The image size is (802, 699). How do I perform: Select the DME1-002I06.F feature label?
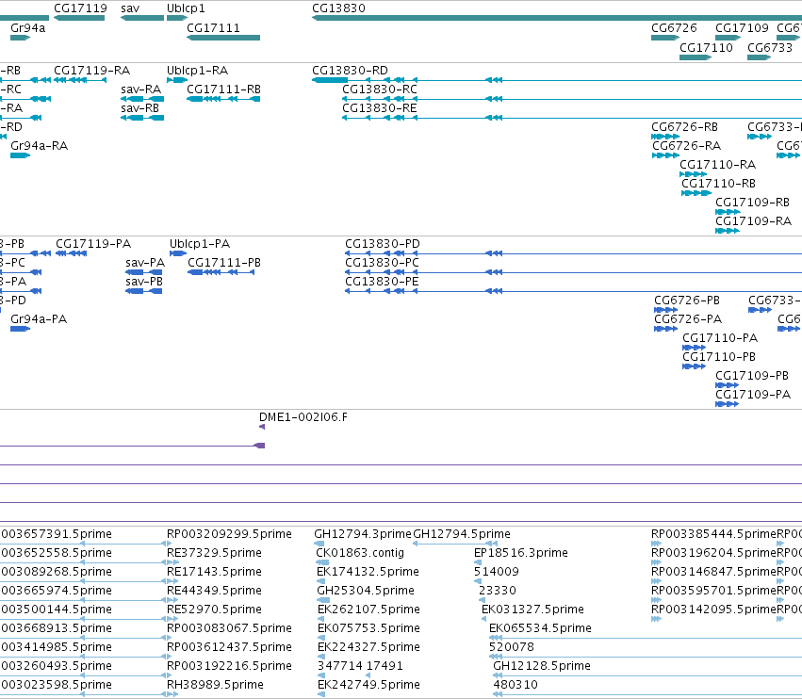(303, 416)
